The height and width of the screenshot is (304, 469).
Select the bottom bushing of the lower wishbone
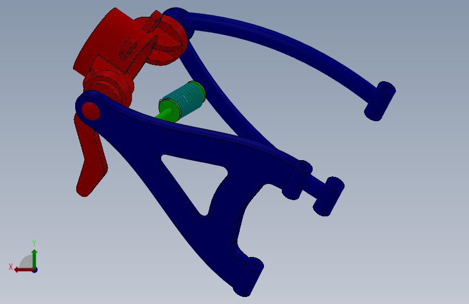pos(248,277)
